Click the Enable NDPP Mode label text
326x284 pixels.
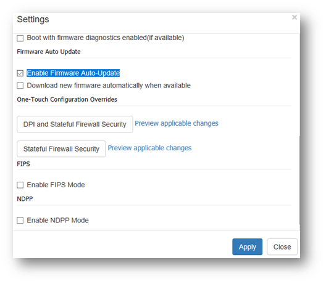point(57,221)
